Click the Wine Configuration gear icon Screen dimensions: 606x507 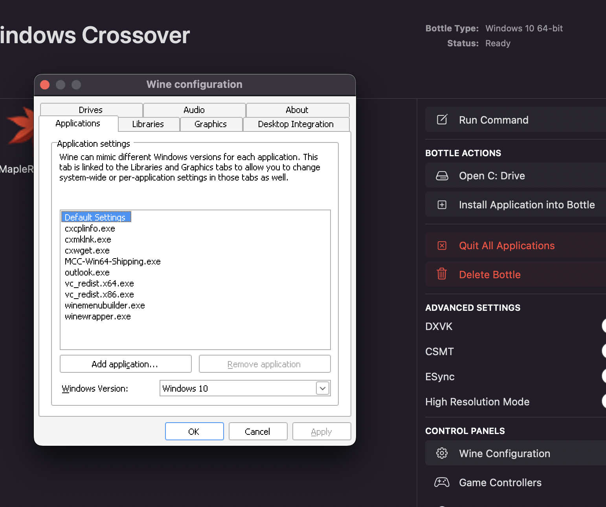tap(442, 453)
